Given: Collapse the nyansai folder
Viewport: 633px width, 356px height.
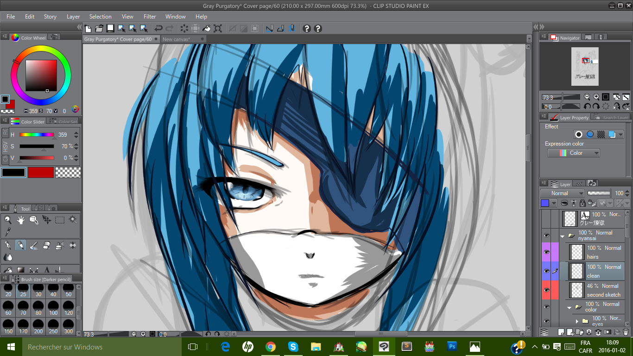Looking at the screenshot, I should (x=562, y=236).
